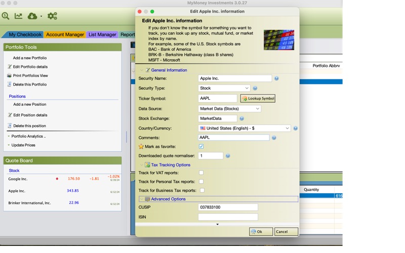Viewport: 405px width, 253px height.
Task: Click Delete this Portfolio icon
Action: pos(9,85)
